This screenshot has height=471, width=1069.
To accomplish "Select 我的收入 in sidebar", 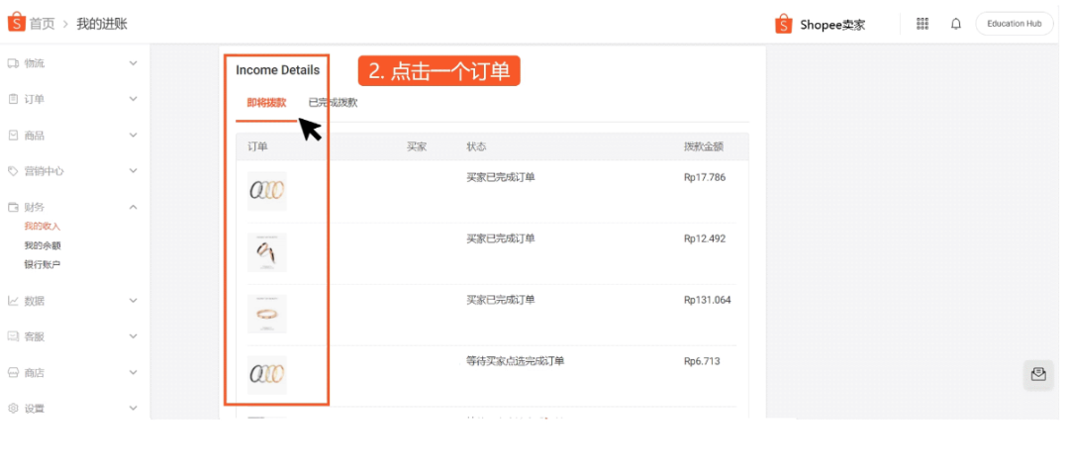I will point(43,227).
